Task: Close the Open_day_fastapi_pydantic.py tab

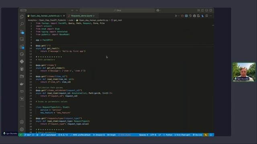Action: pyautogui.click(x=64, y=16)
